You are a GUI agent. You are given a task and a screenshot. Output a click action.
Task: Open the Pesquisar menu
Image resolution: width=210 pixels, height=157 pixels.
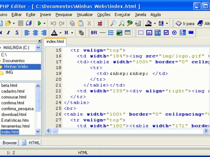[x=64, y=15]
